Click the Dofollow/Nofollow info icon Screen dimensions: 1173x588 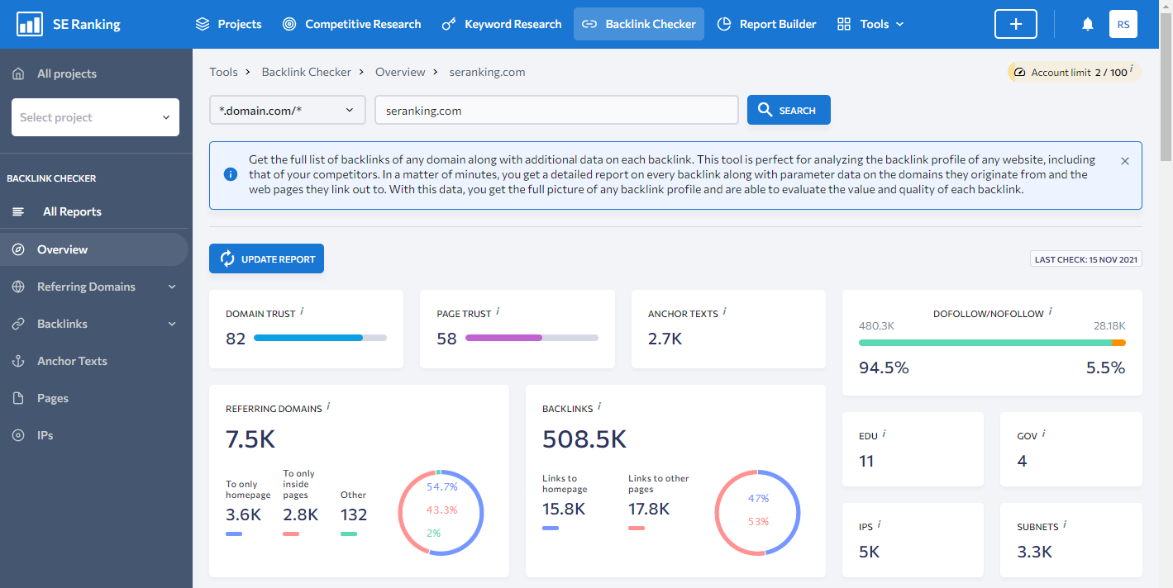pyautogui.click(x=1051, y=311)
